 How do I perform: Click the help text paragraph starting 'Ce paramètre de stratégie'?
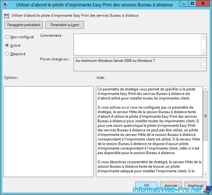pos(146,94)
